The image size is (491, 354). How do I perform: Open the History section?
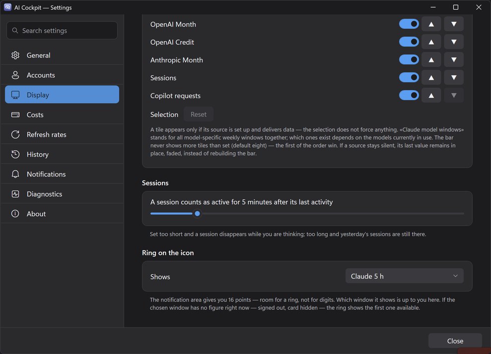62,154
